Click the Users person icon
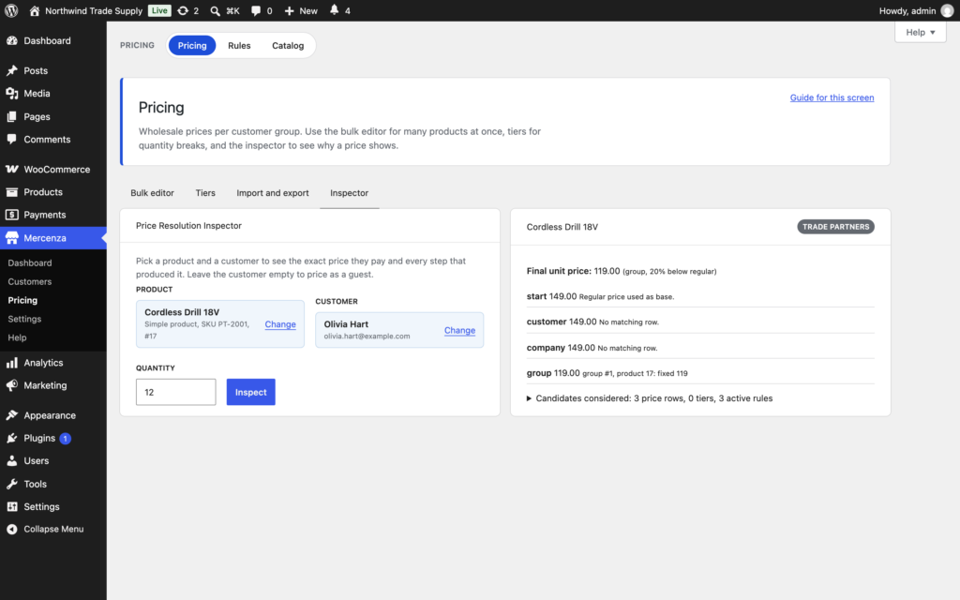This screenshot has height=600, width=960. [11, 460]
